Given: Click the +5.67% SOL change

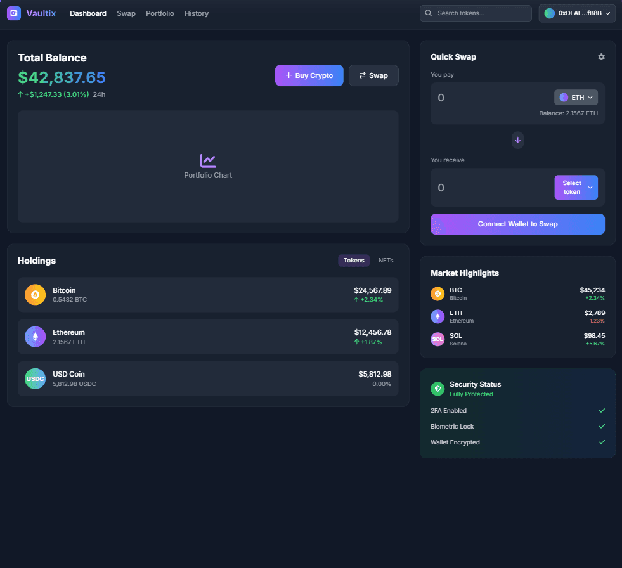Looking at the screenshot, I should [595, 344].
